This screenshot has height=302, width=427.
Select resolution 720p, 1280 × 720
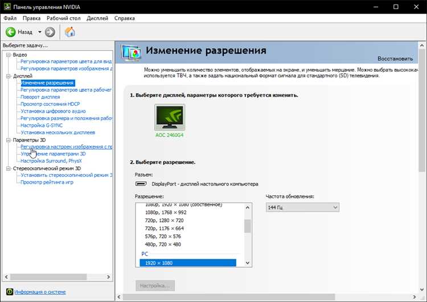tap(164, 220)
